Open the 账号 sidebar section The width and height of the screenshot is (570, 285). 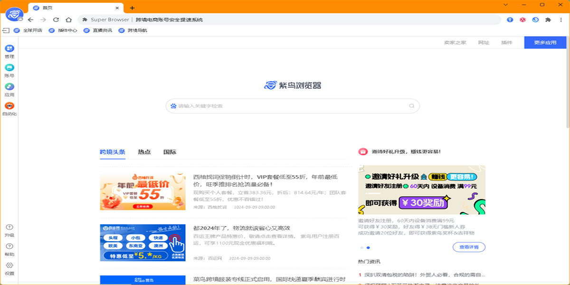tap(9, 68)
